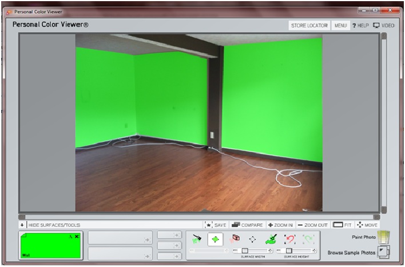Select the paint brush tool
This screenshot has width=405, height=267.
tap(197, 240)
